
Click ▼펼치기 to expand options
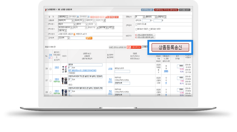79,34
